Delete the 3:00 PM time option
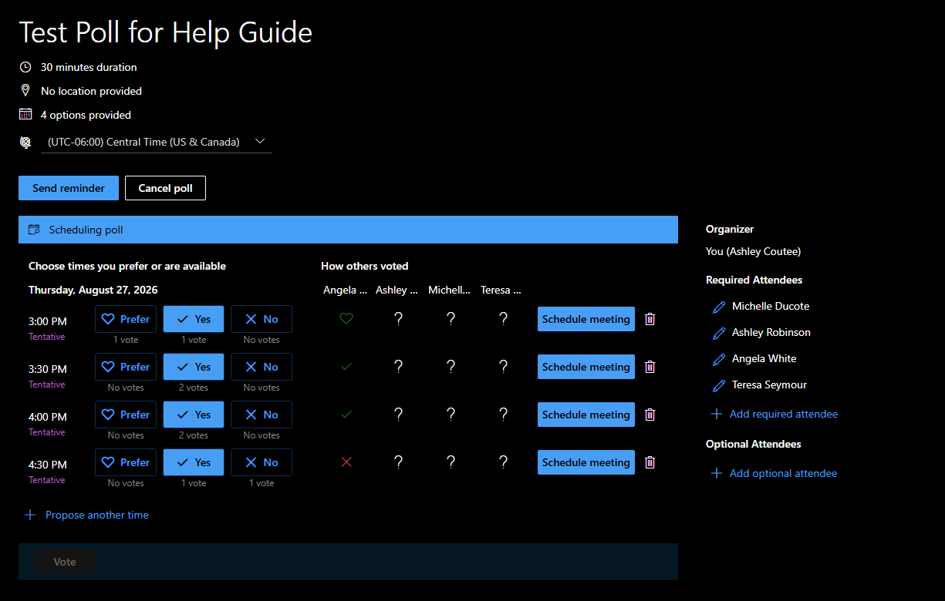The height and width of the screenshot is (601, 945). pyautogui.click(x=650, y=319)
